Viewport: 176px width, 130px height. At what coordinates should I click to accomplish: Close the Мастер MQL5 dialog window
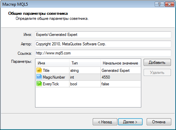click(x=169, y=4)
